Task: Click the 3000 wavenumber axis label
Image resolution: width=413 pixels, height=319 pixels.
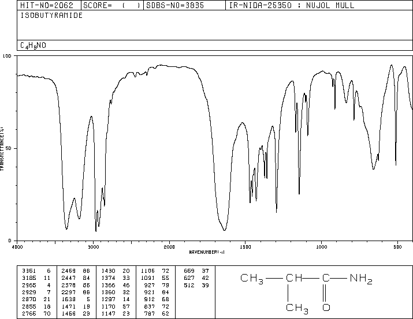Action: coord(93,247)
